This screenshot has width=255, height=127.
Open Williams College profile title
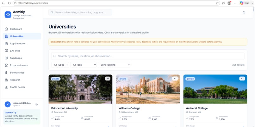(129, 108)
